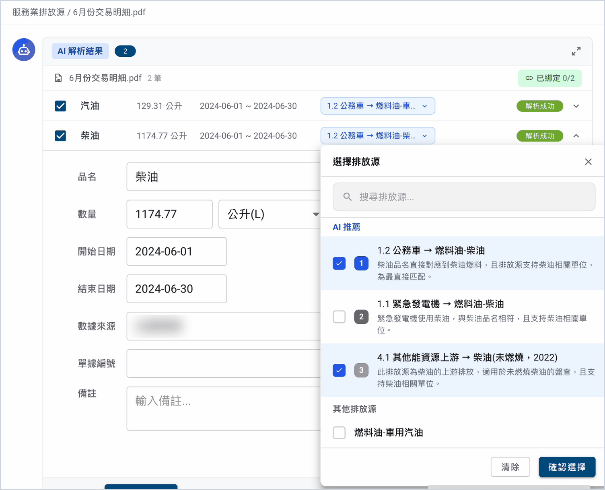
Task: Click the AI 推薦 section heading
Action: pos(346,227)
